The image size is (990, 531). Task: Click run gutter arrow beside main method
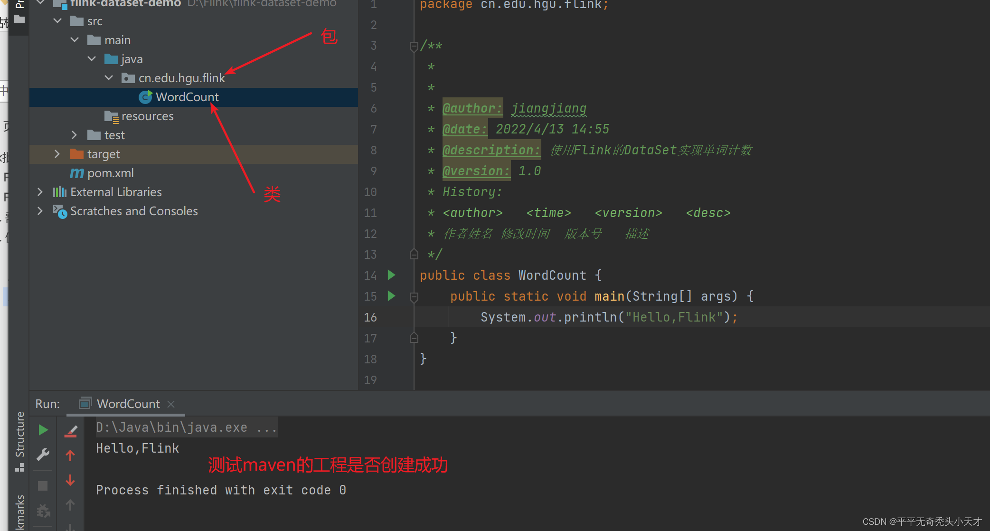pyautogui.click(x=391, y=296)
